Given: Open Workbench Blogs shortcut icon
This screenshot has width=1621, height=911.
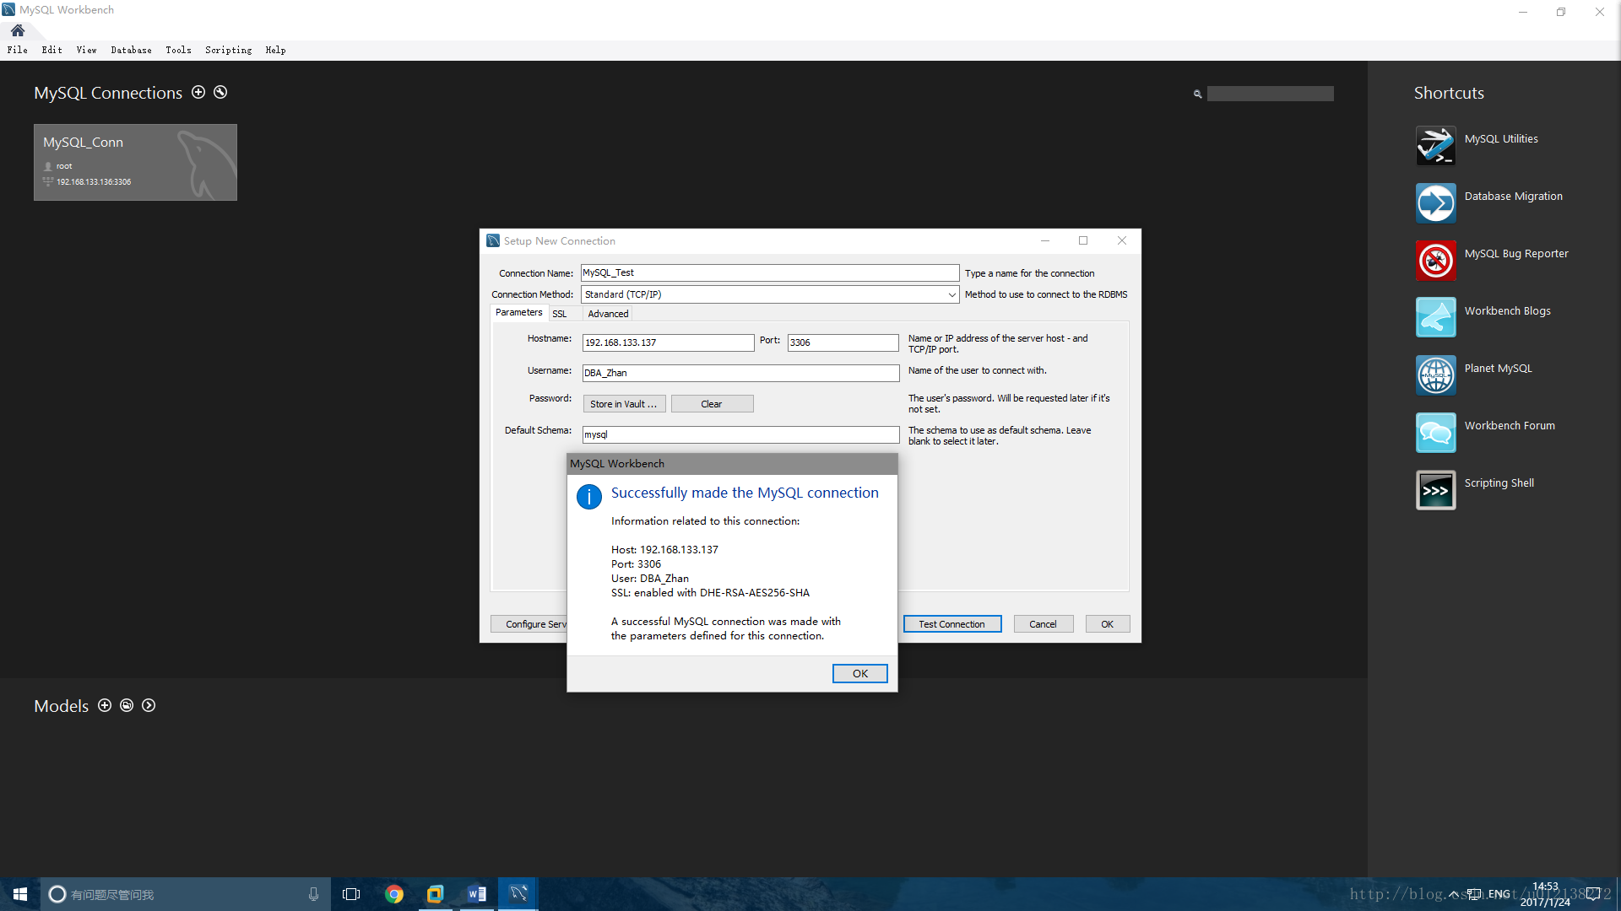Looking at the screenshot, I should pyautogui.click(x=1435, y=317).
